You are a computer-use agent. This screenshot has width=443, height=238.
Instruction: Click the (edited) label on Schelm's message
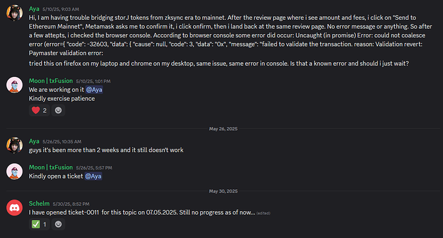(x=263, y=213)
